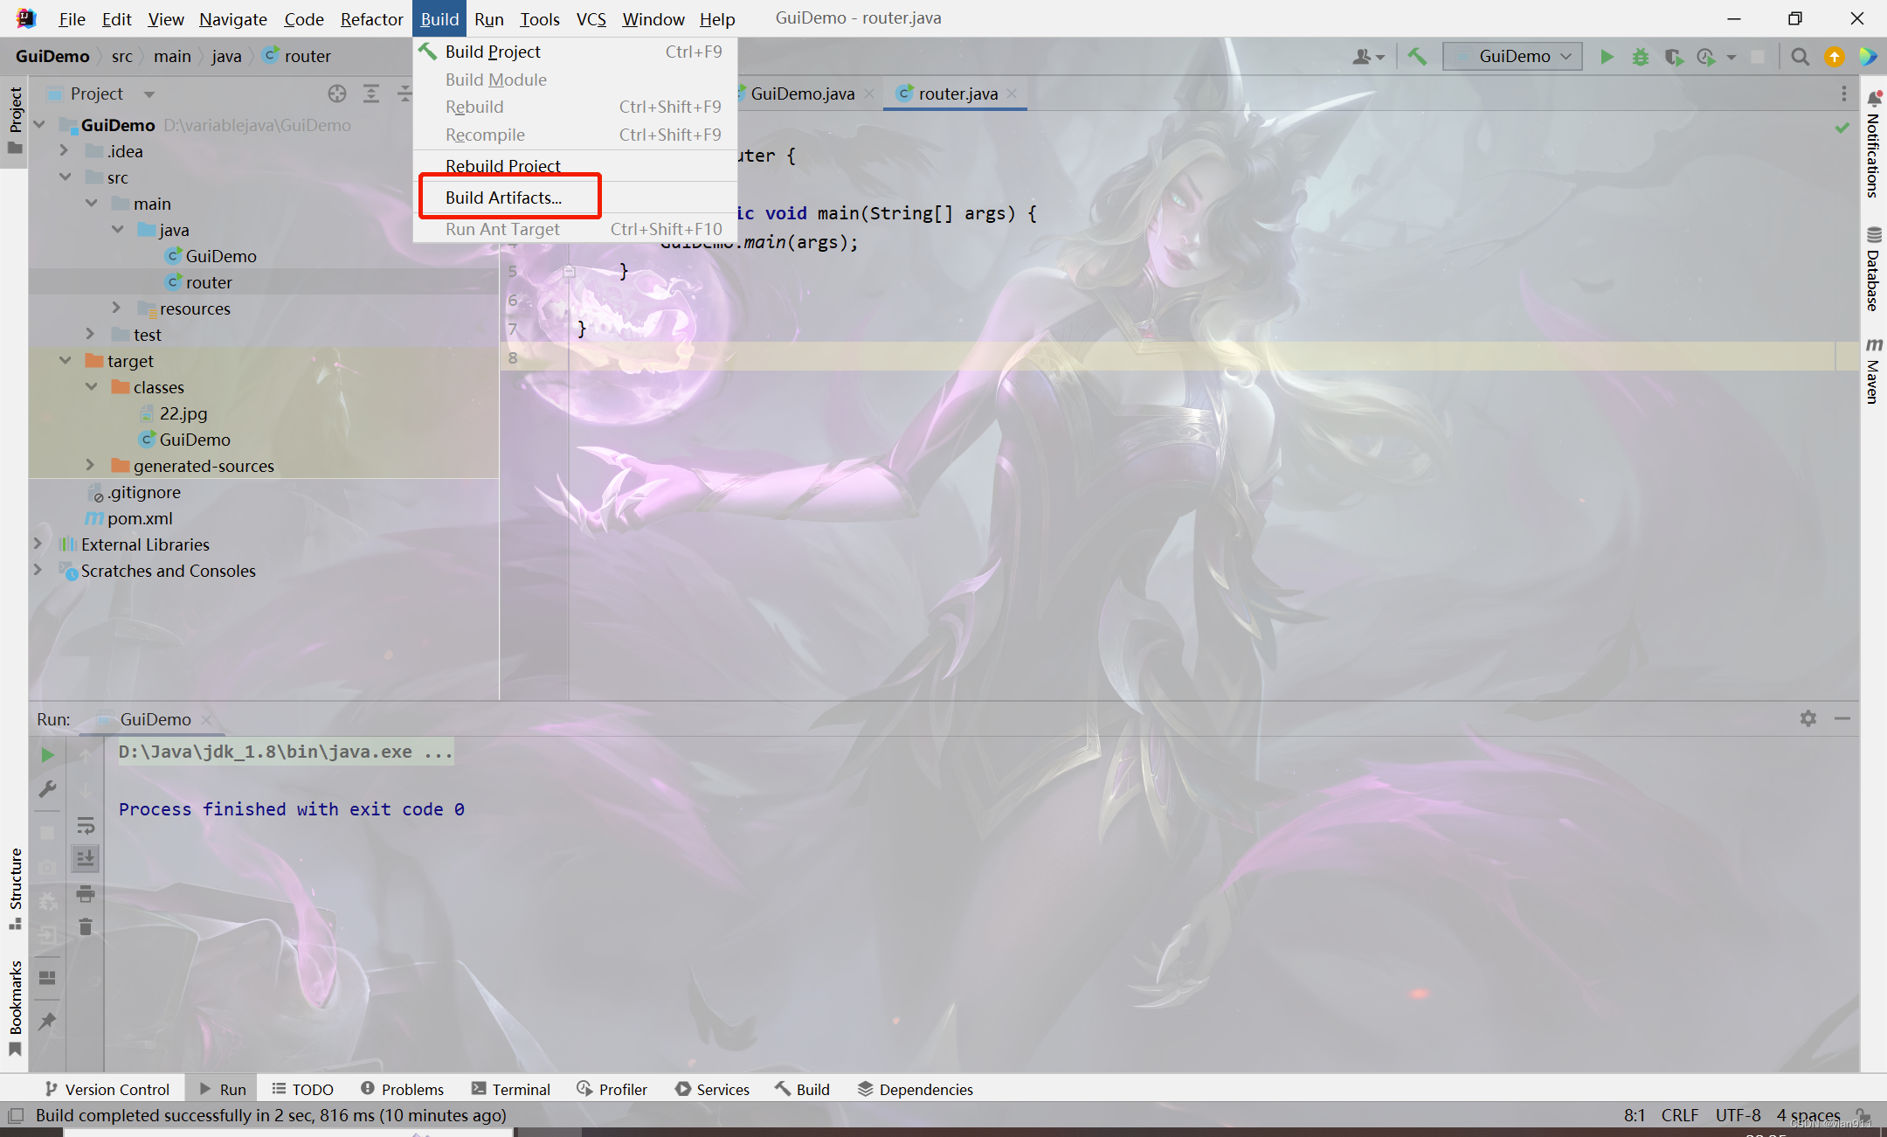Expand the resources folder

116,309
